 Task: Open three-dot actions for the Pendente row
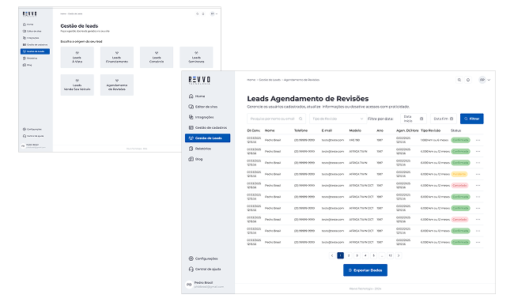(x=478, y=174)
